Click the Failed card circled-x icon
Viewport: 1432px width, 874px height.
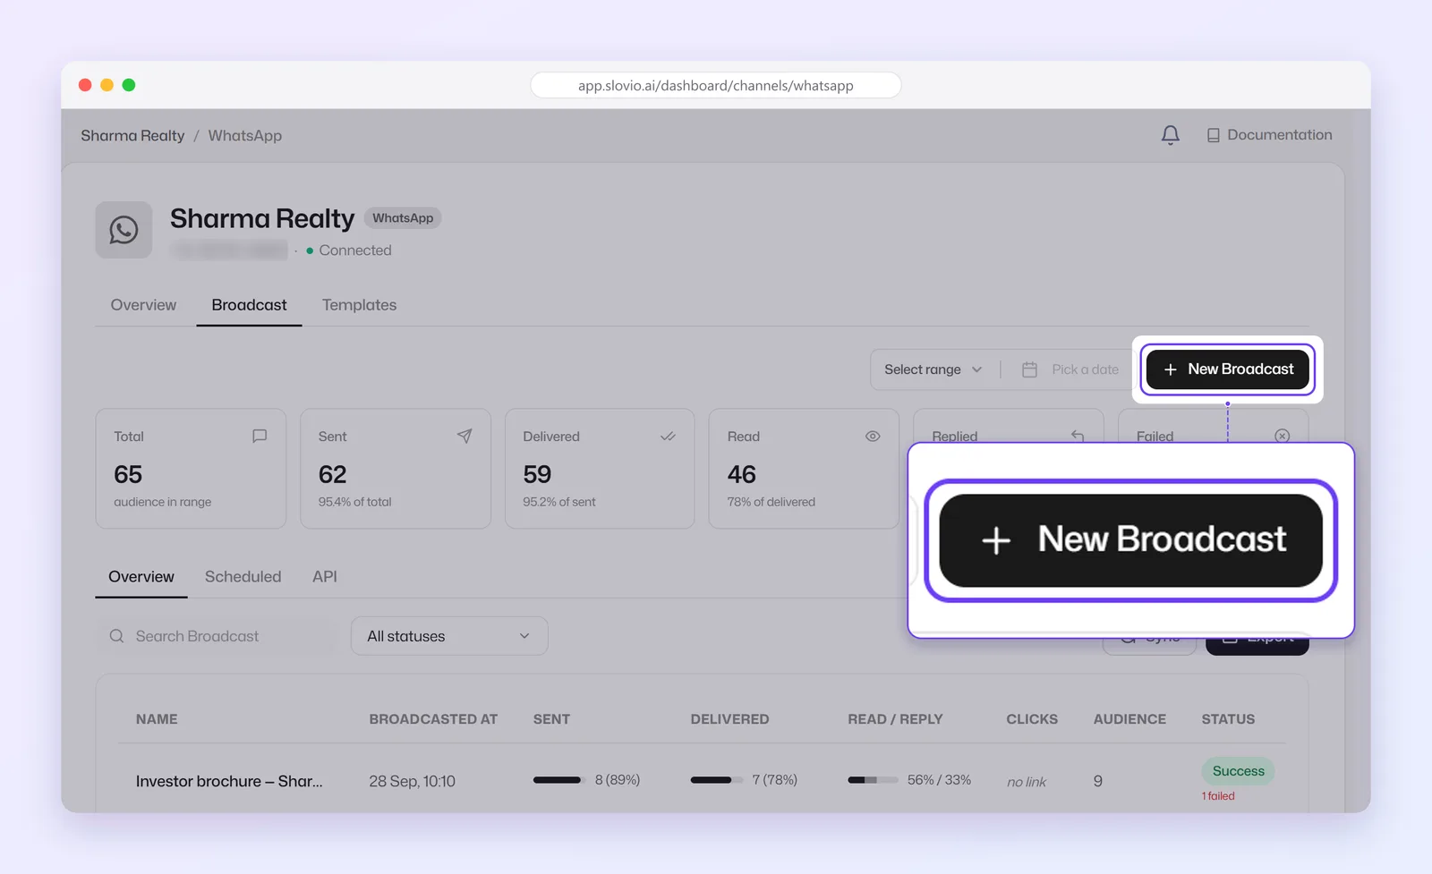tap(1282, 436)
